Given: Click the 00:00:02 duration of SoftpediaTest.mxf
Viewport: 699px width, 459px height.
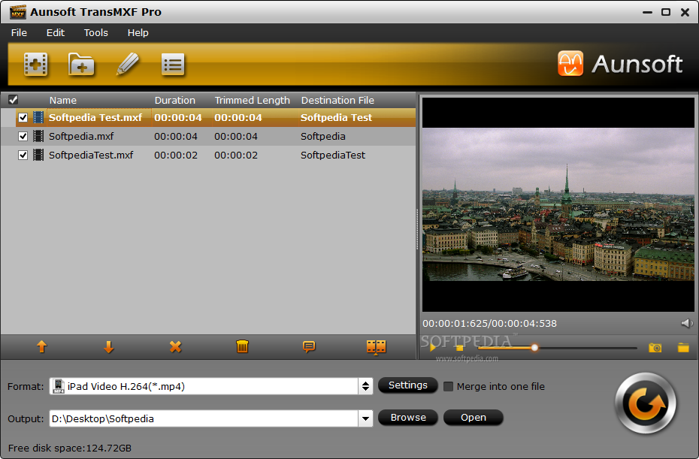Looking at the screenshot, I should tap(176, 155).
